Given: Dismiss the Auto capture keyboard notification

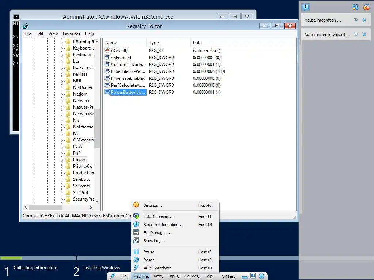Looking at the screenshot, I should (x=364, y=35).
